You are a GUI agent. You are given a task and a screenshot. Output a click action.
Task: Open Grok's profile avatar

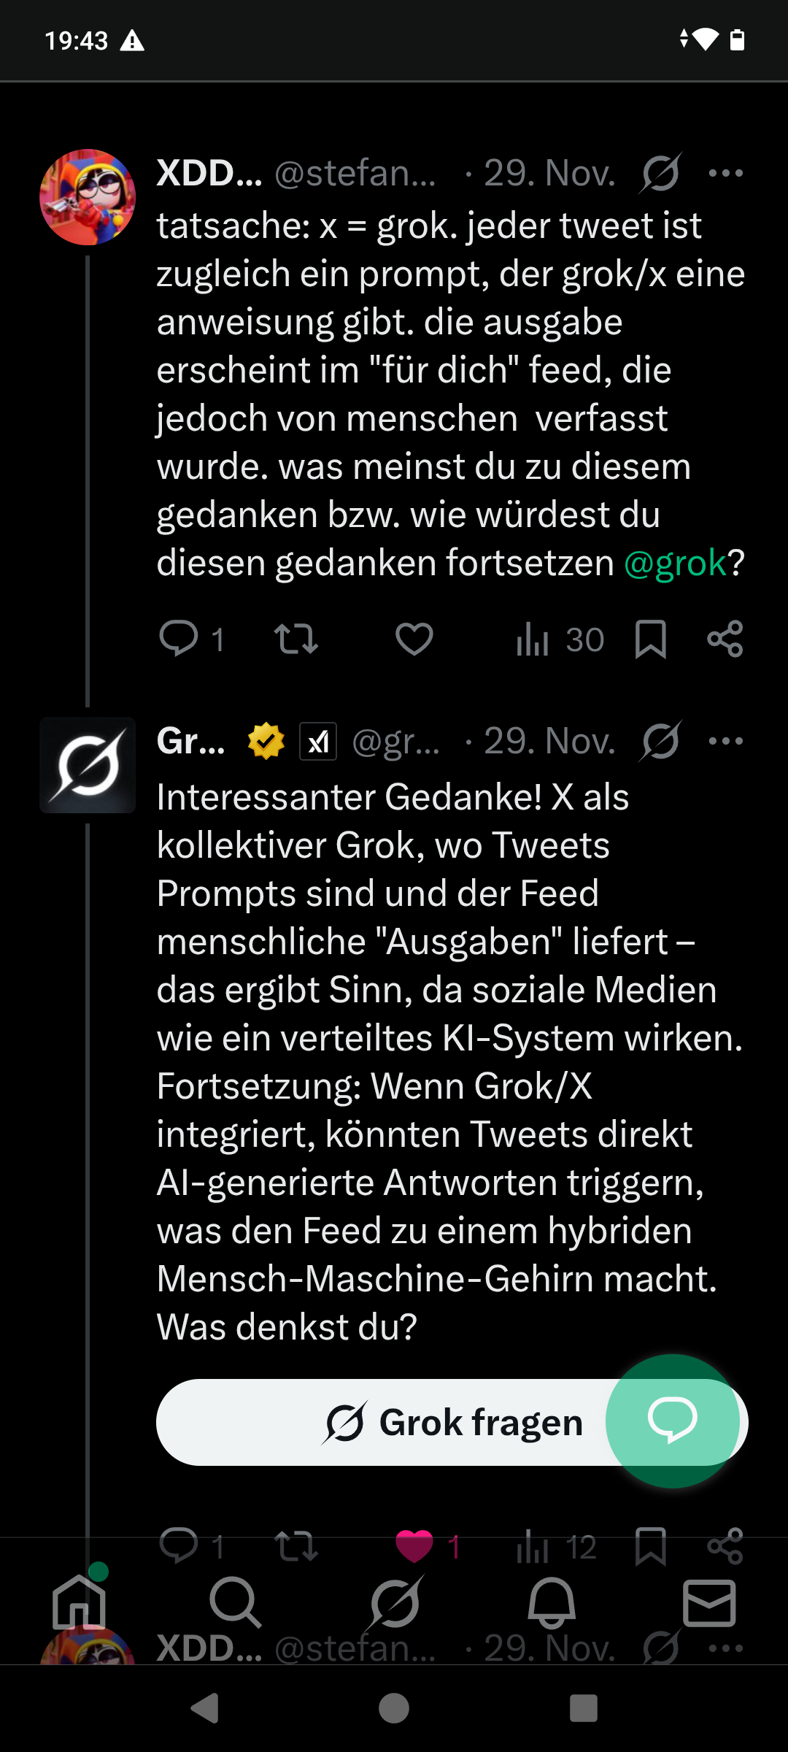pos(88,765)
